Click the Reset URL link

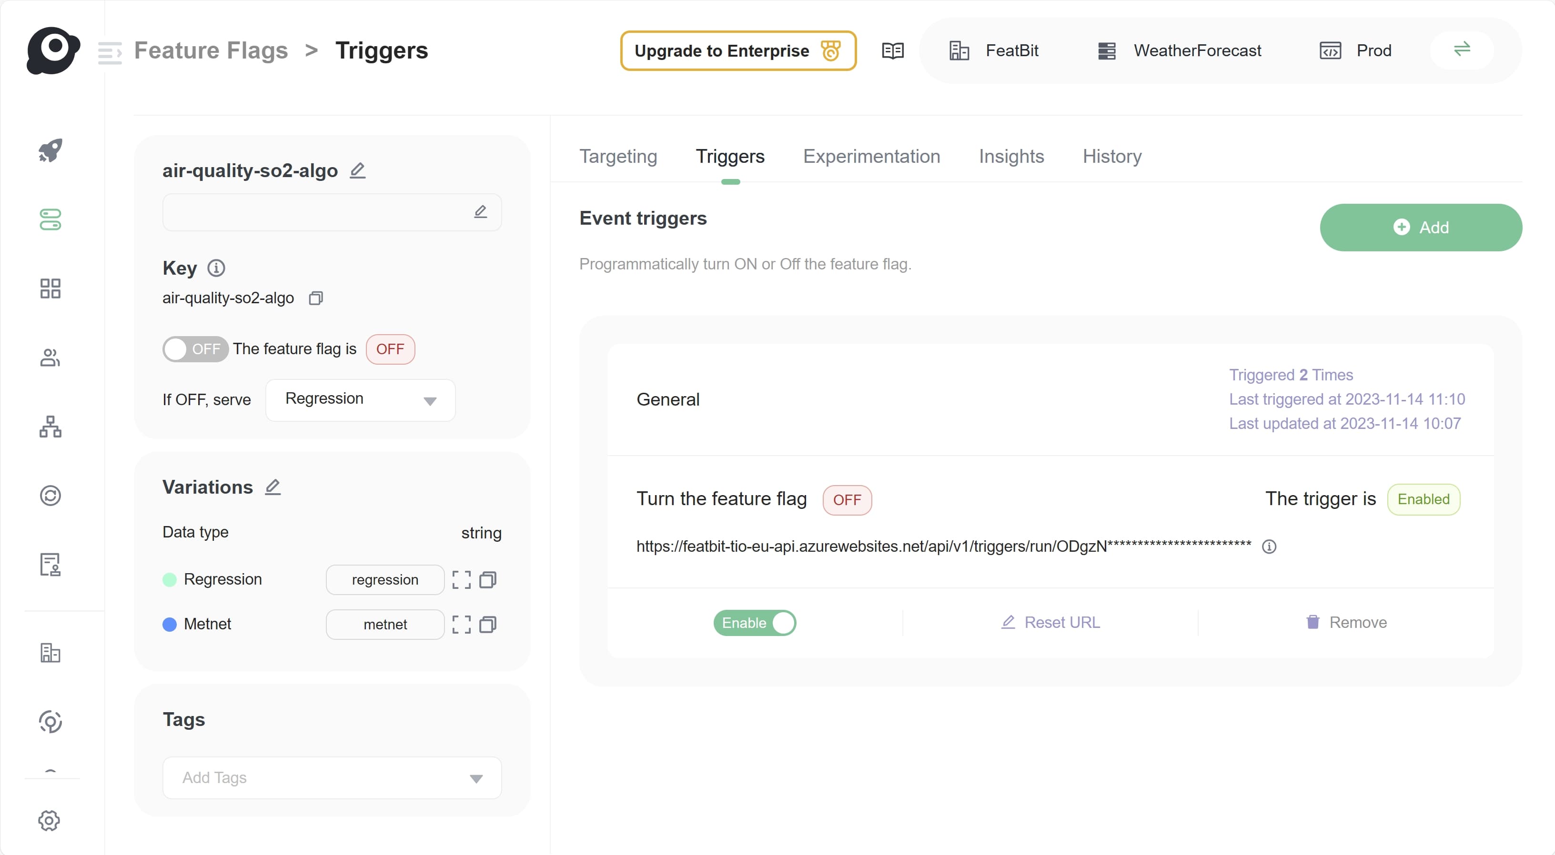1050,622
